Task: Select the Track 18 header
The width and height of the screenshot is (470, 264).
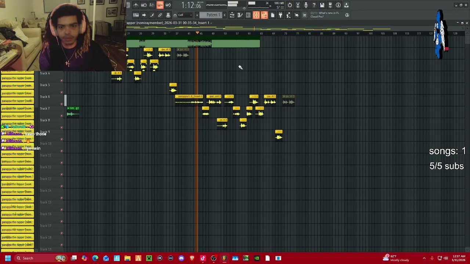Action: coord(51,241)
